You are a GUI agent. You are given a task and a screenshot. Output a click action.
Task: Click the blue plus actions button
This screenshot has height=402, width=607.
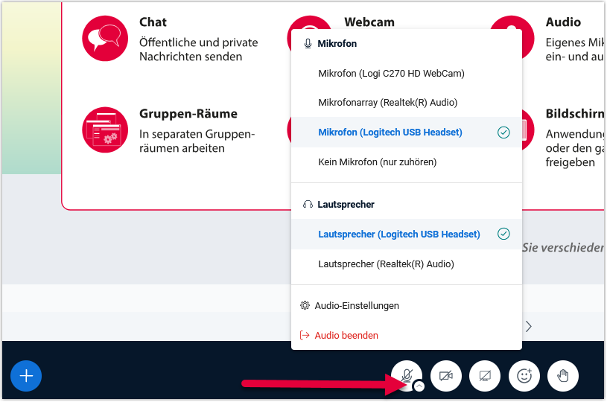pyautogui.click(x=26, y=376)
